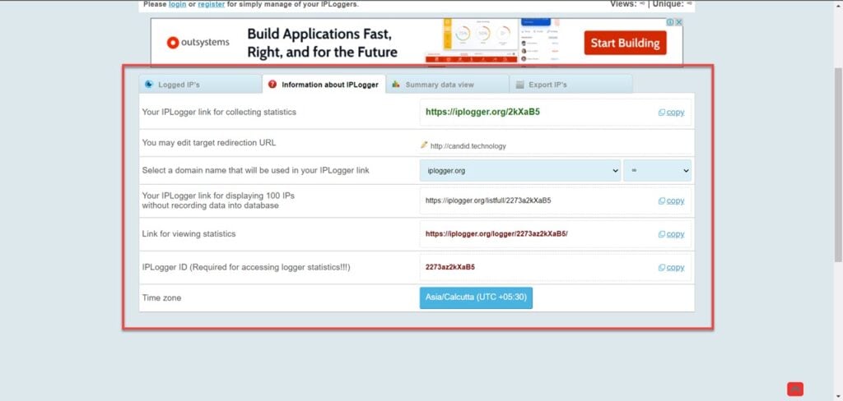Click the Link for viewing statistics label

click(189, 234)
